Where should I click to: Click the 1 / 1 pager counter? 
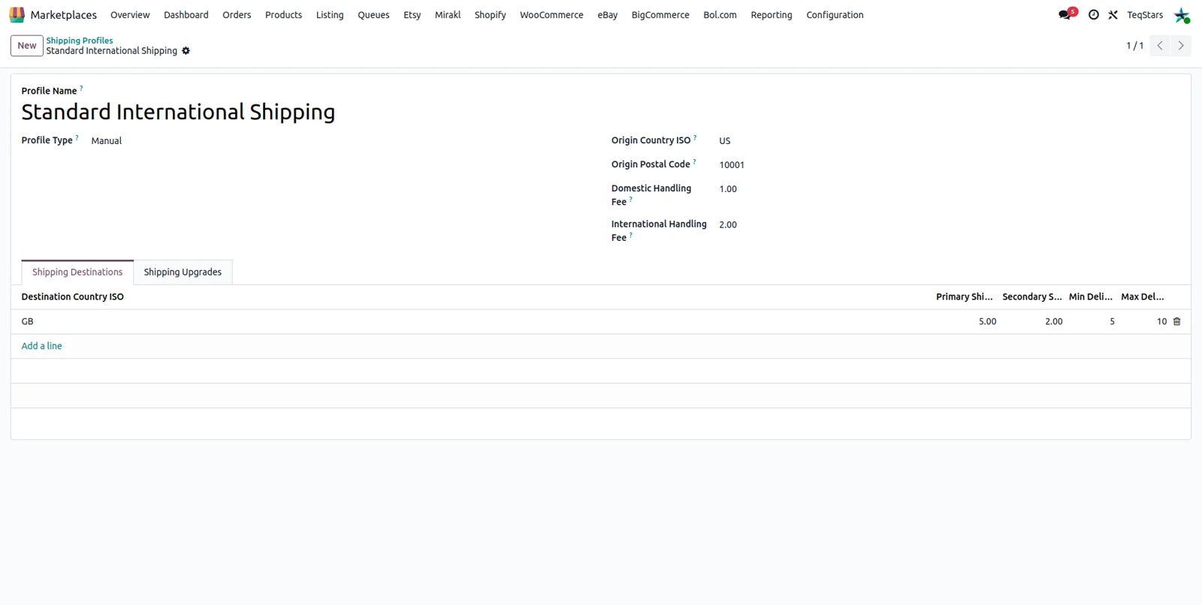click(1134, 46)
